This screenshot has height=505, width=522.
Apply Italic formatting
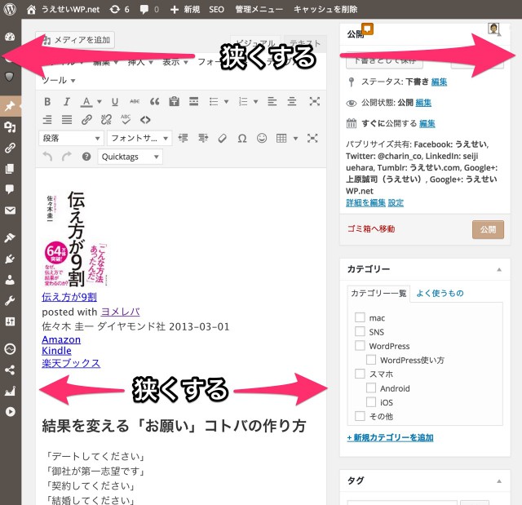[67, 101]
